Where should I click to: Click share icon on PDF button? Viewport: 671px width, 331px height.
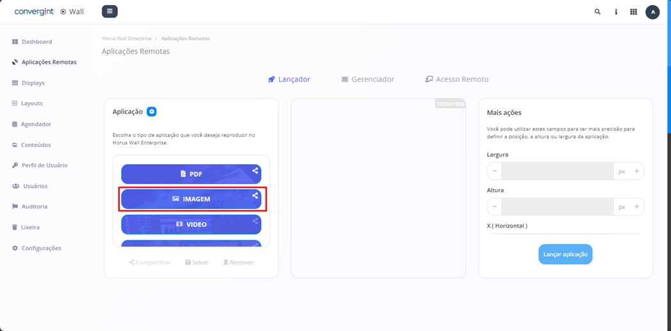[x=255, y=171]
